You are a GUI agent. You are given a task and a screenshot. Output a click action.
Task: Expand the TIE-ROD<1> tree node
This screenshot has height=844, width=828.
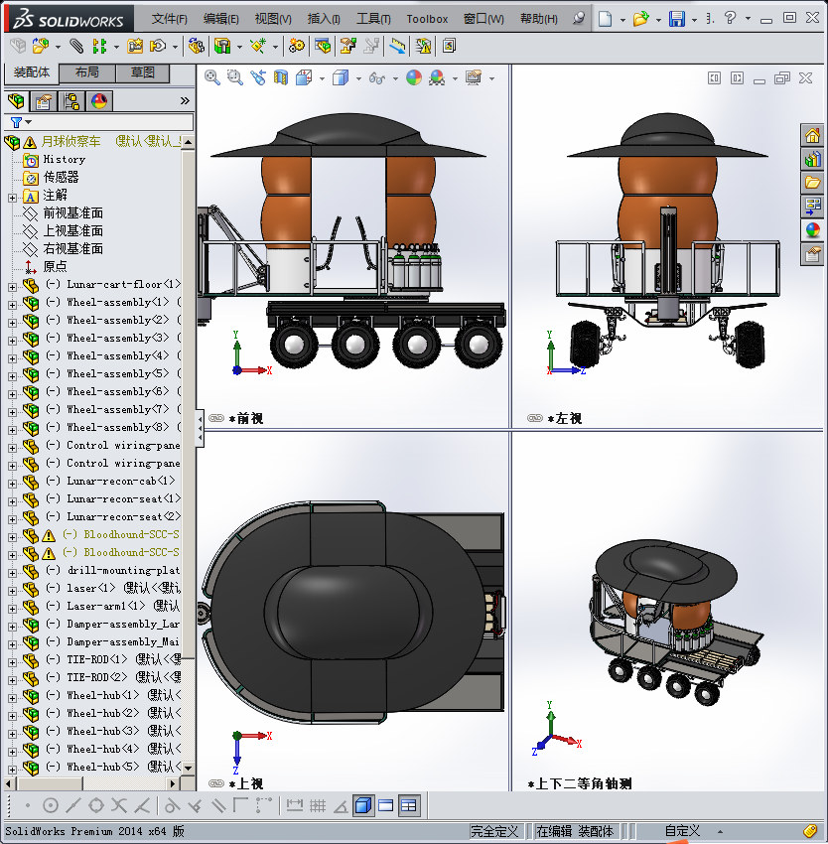click(x=12, y=662)
